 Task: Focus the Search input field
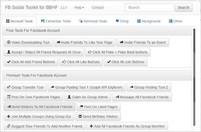[149, 8]
